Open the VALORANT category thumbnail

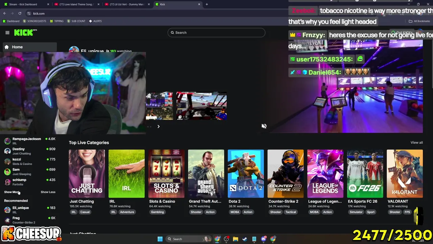coord(405,174)
